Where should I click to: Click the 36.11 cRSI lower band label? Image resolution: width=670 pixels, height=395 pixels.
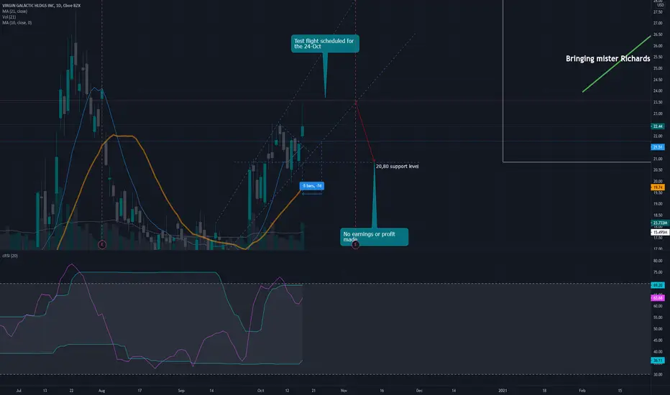pyautogui.click(x=658, y=361)
